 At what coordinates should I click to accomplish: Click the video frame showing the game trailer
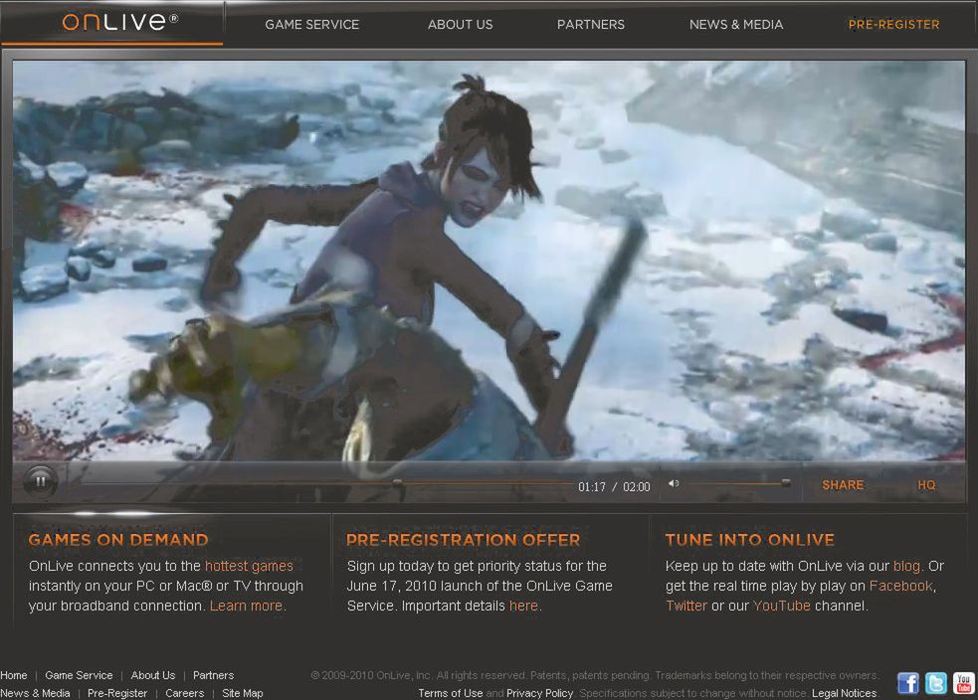coord(489,261)
